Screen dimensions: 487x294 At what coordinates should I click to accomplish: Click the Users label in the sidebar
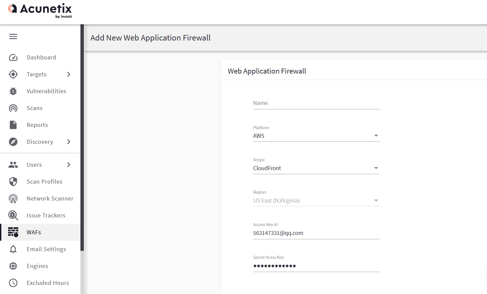(x=34, y=165)
